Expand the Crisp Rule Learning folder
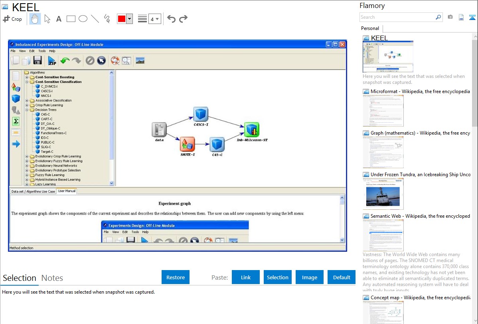The width and height of the screenshot is (478, 324). 27,105
